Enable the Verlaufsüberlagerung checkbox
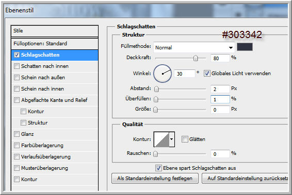292x195 pixels. (x=17, y=157)
